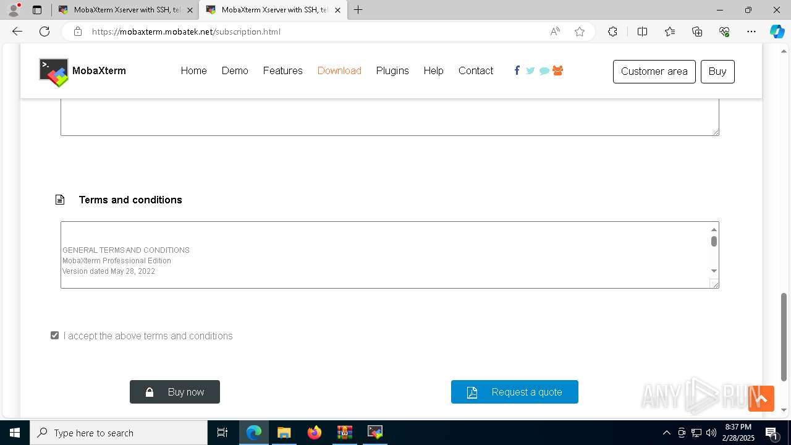Click the MobaXterm brand name text
The width and height of the screenshot is (791, 445).
[x=99, y=71]
